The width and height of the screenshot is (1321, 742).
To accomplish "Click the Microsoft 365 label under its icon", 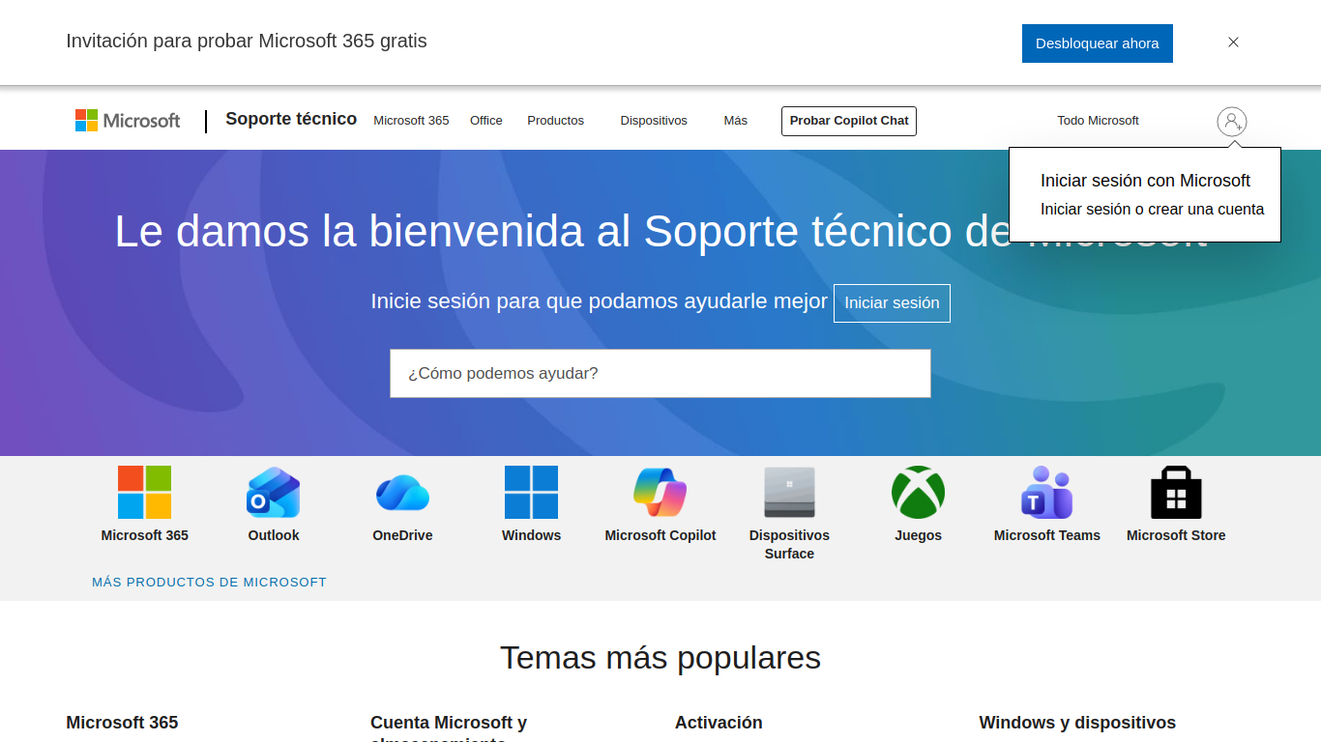I will (x=145, y=535).
